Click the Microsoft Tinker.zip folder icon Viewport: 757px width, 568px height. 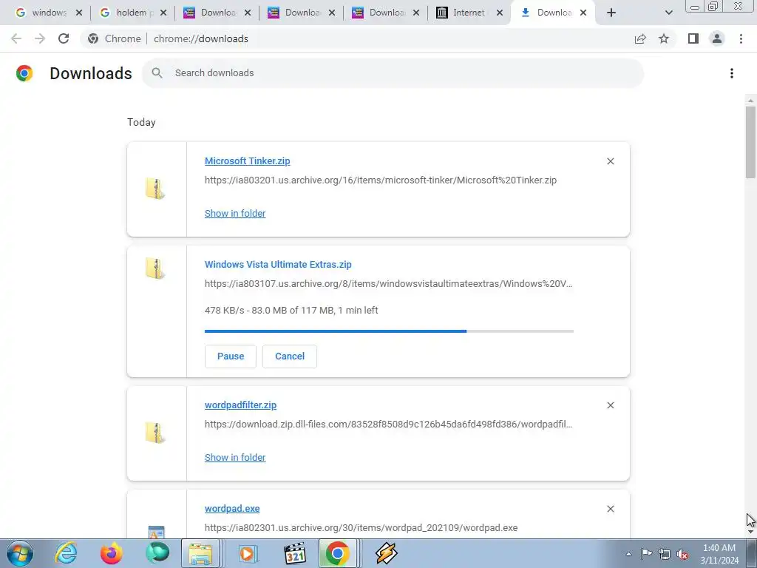click(x=155, y=189)
